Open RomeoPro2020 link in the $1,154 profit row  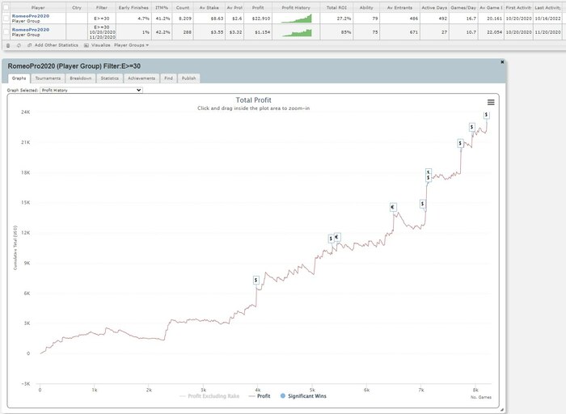click(x=31, y=30)
